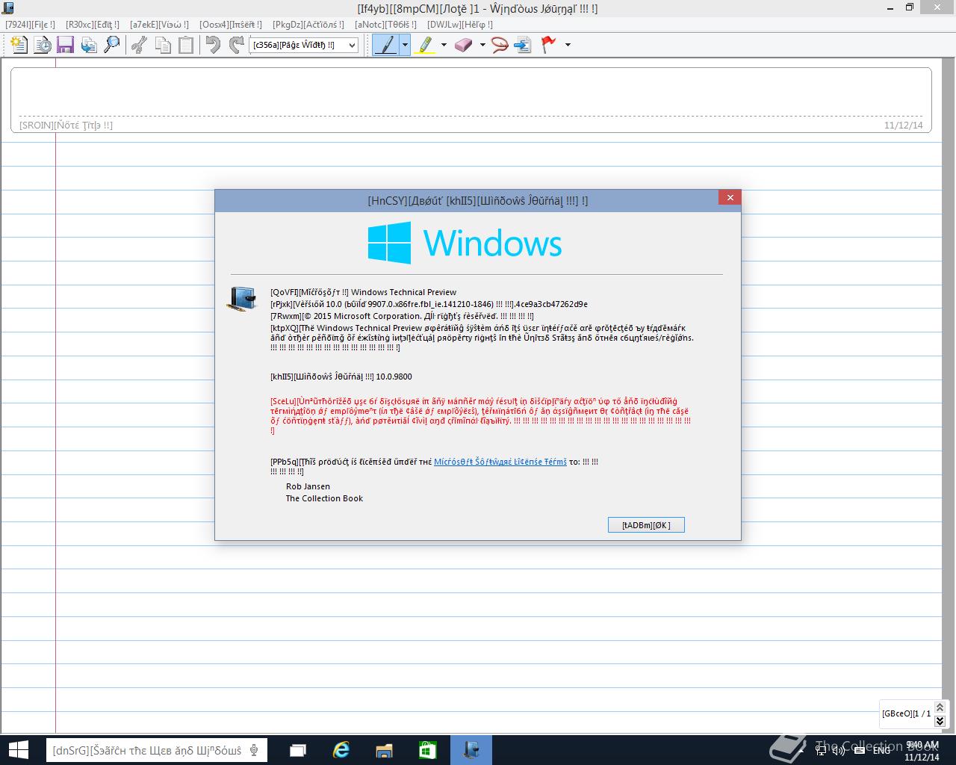Click 'The Collection Book' organization text

tap(324, 498)
